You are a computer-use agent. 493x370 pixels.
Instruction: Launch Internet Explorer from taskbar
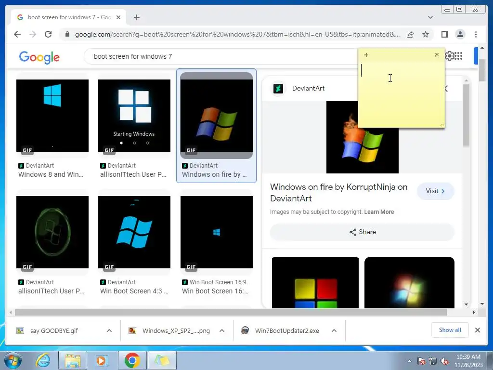point(43,360)
